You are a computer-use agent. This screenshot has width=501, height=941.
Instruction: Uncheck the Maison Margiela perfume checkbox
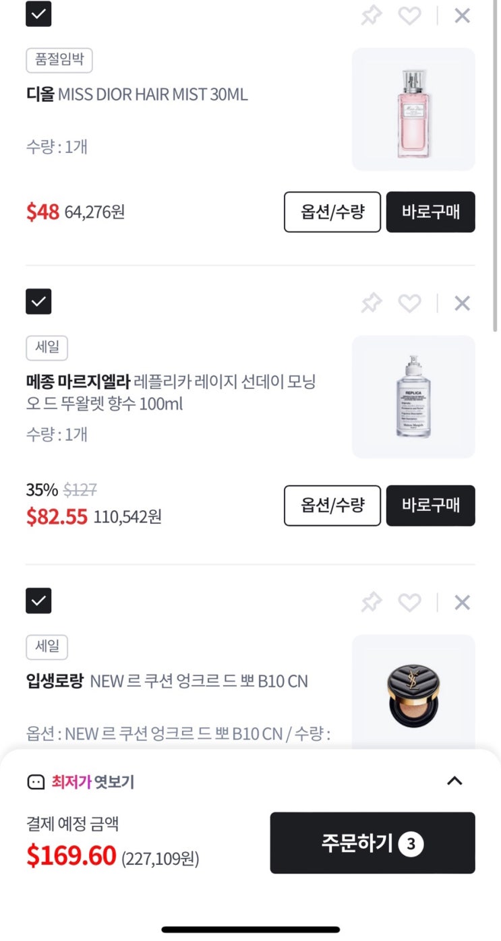pyautogui.click(x=38, y=301)
